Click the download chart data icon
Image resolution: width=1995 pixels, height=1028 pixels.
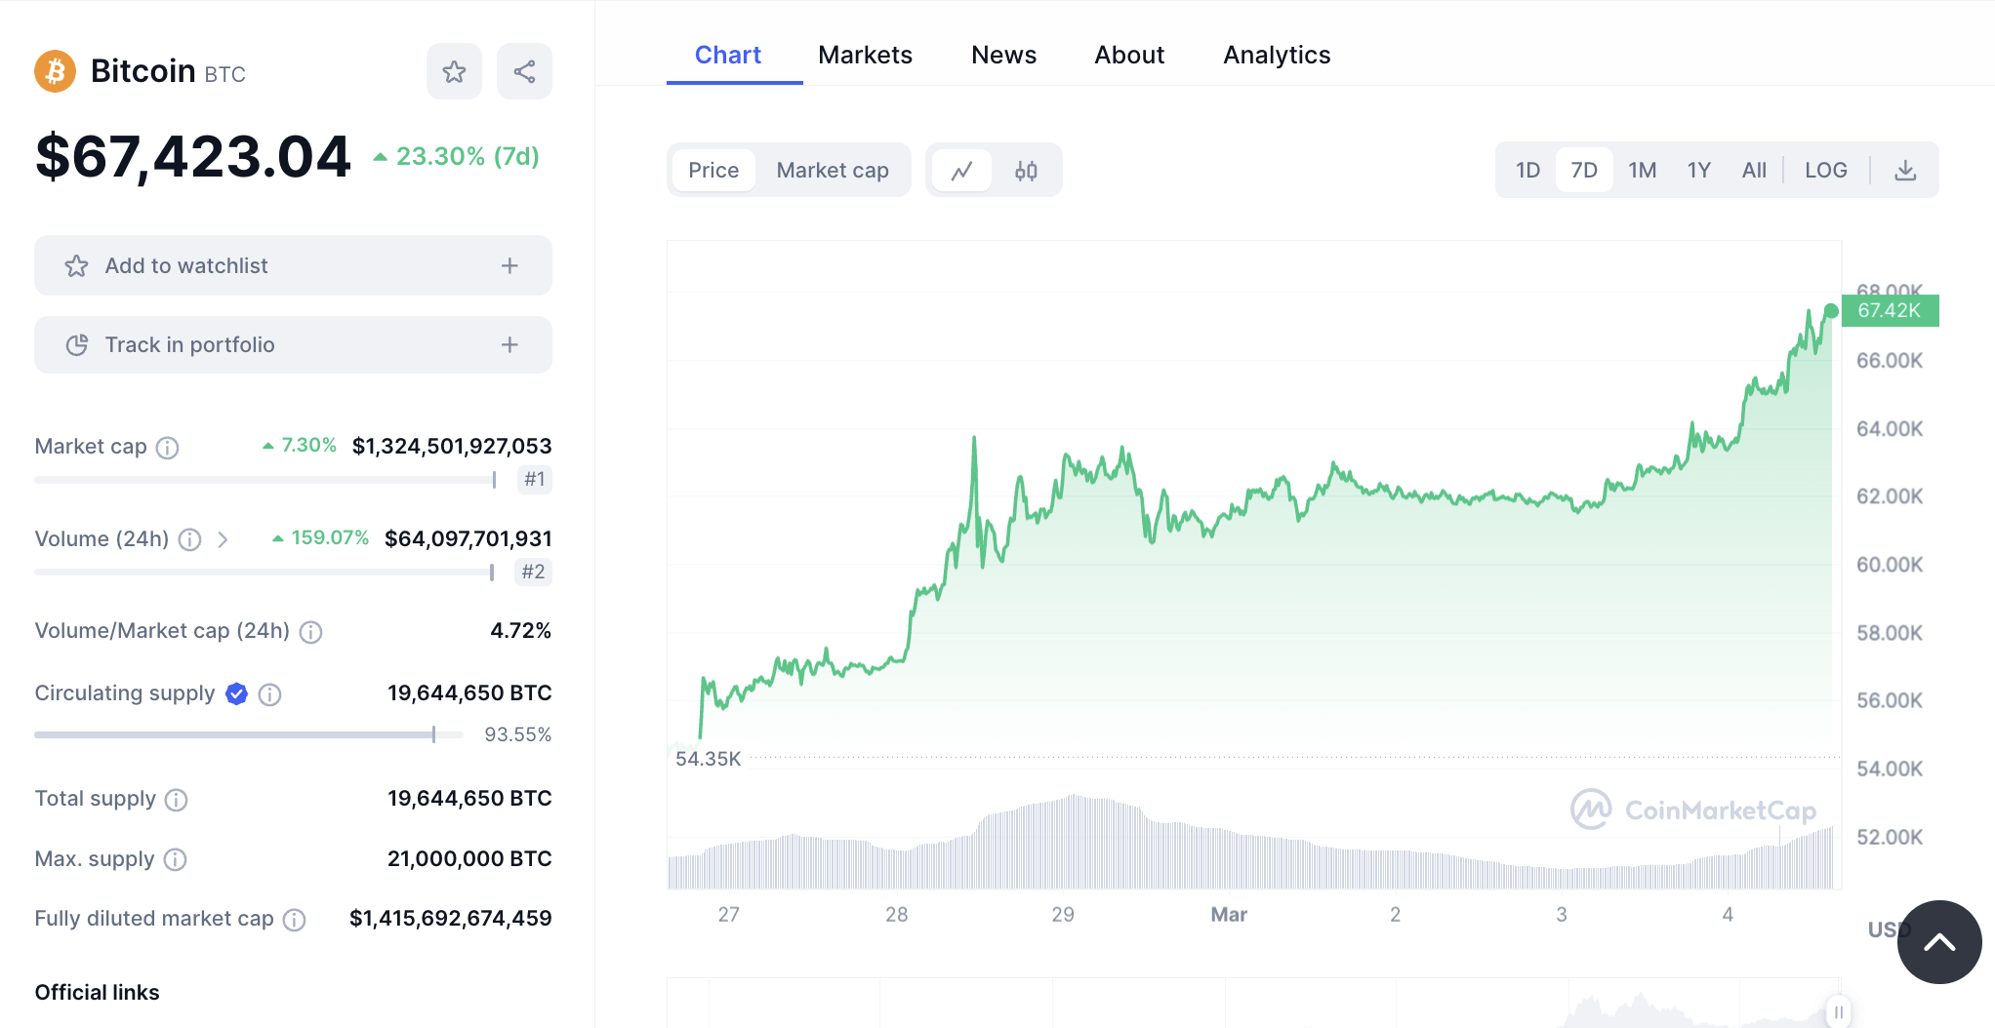coord(1905,171)
